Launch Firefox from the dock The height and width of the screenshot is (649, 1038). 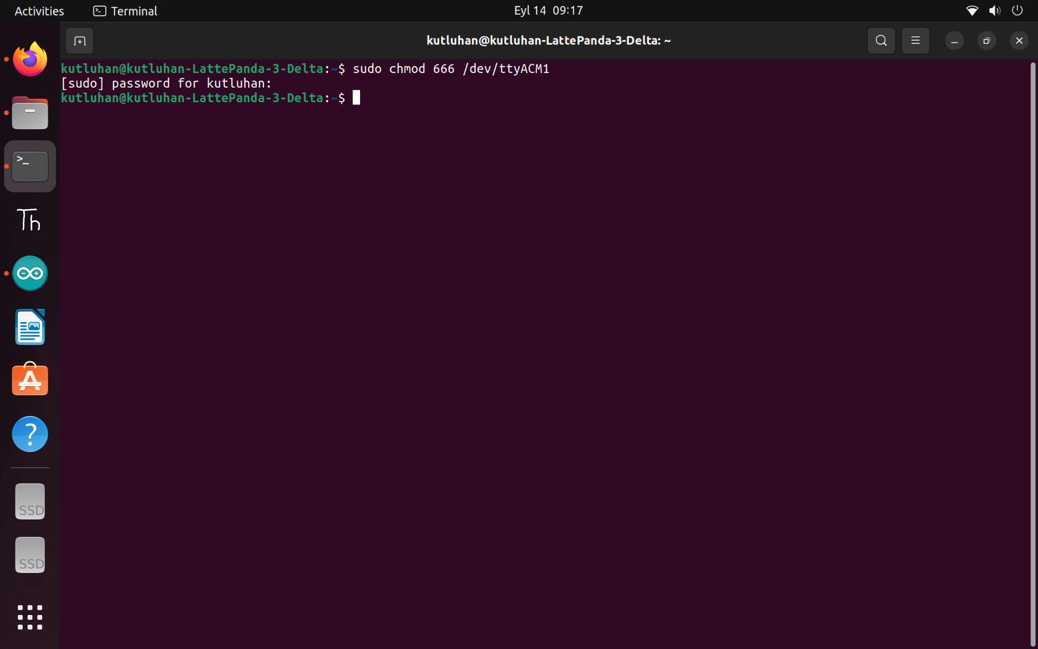30,59
